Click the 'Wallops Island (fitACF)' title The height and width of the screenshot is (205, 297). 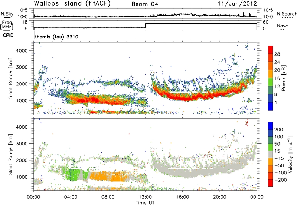coord(72,3)
